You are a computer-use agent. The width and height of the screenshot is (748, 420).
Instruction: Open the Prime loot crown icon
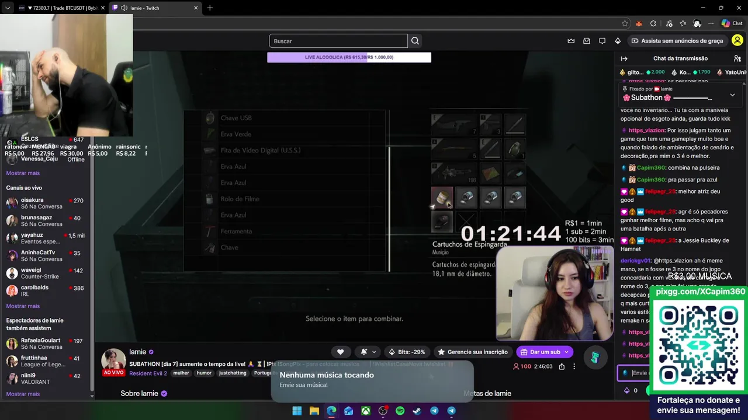point(571,41)
